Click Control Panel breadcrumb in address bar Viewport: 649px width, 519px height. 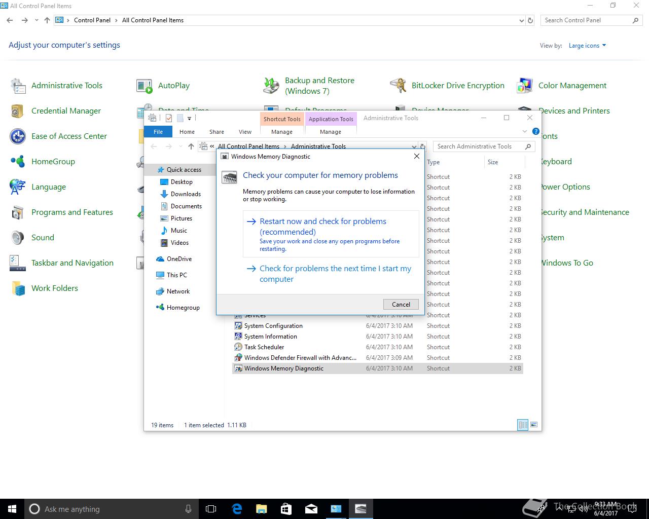click(x=92, y=20)
